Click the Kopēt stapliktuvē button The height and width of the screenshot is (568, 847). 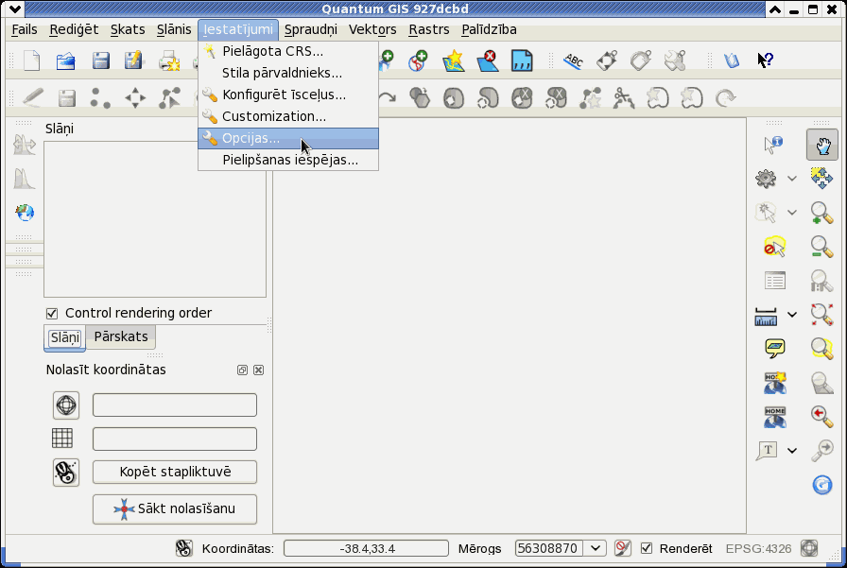[175, 472]
